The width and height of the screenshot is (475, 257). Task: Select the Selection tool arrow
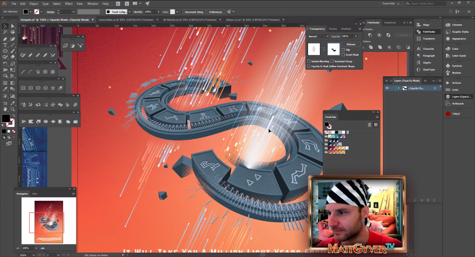click(x=5, y=26)
